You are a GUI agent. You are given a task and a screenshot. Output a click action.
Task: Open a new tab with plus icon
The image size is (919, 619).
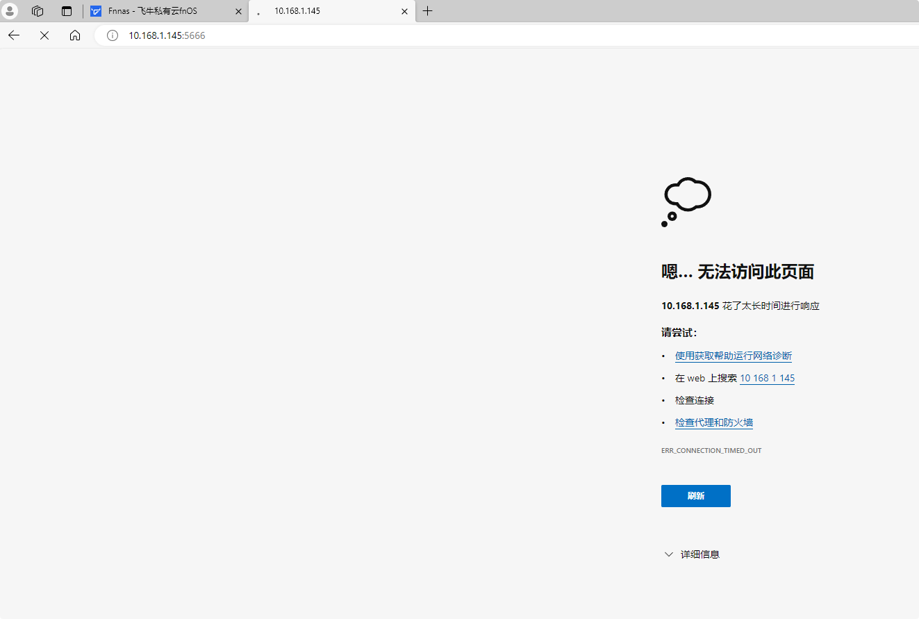pos(428,11)
